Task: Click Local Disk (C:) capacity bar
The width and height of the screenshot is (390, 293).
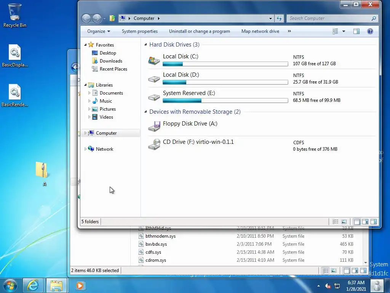Action: click(x=225, y=64)
